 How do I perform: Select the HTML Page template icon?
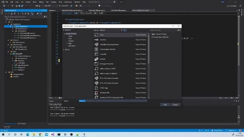96,88
